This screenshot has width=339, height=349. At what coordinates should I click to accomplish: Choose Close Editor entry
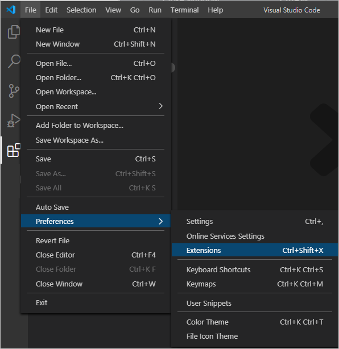click(x=96, y=255)
